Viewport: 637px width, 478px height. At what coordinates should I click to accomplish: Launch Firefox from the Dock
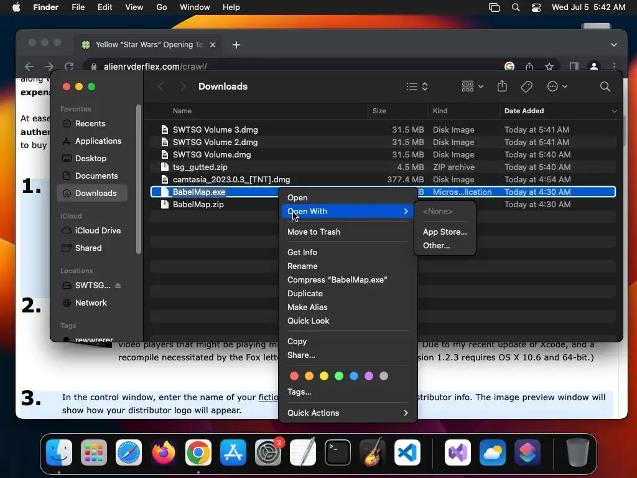point(164,452)
